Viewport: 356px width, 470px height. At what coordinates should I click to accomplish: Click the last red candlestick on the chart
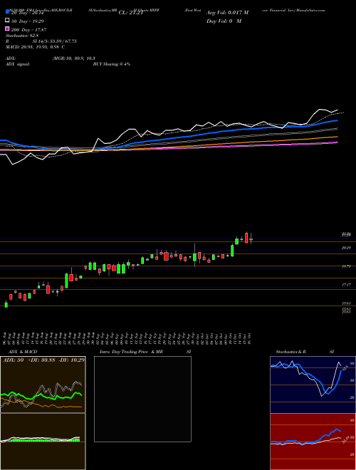pyautogui.click(x=251, y=239)
